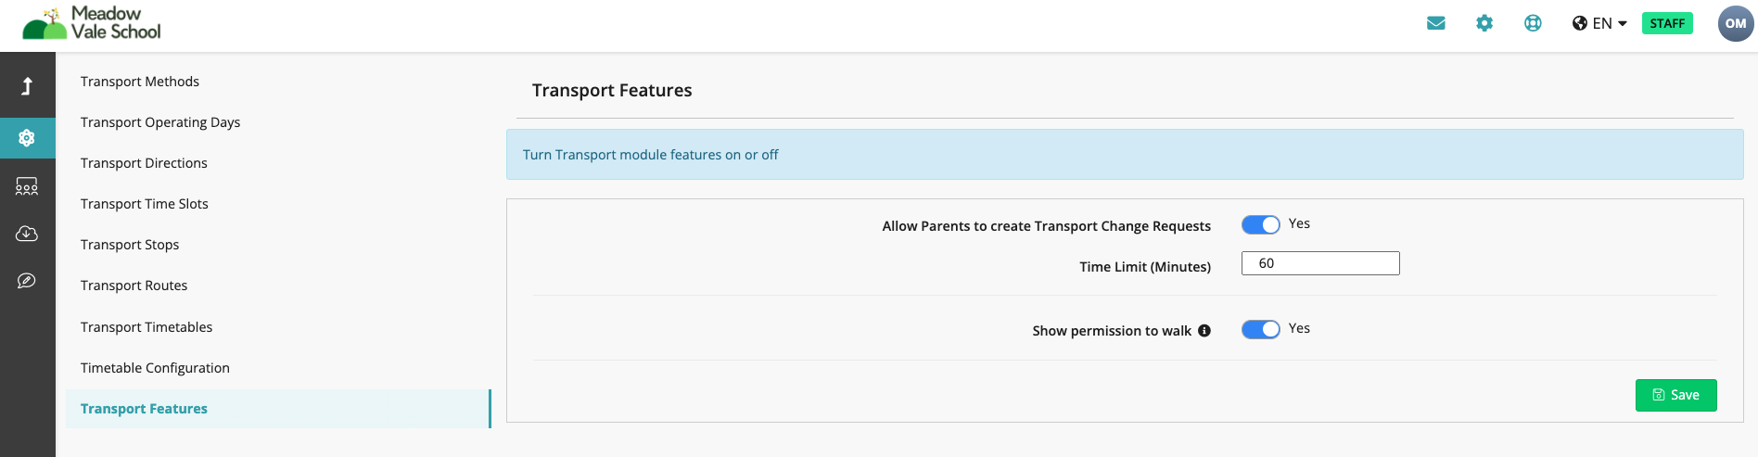Viewport: 1758px width, 457px height.
Task: Open the settings gear in header
Action: point(1484,23)
